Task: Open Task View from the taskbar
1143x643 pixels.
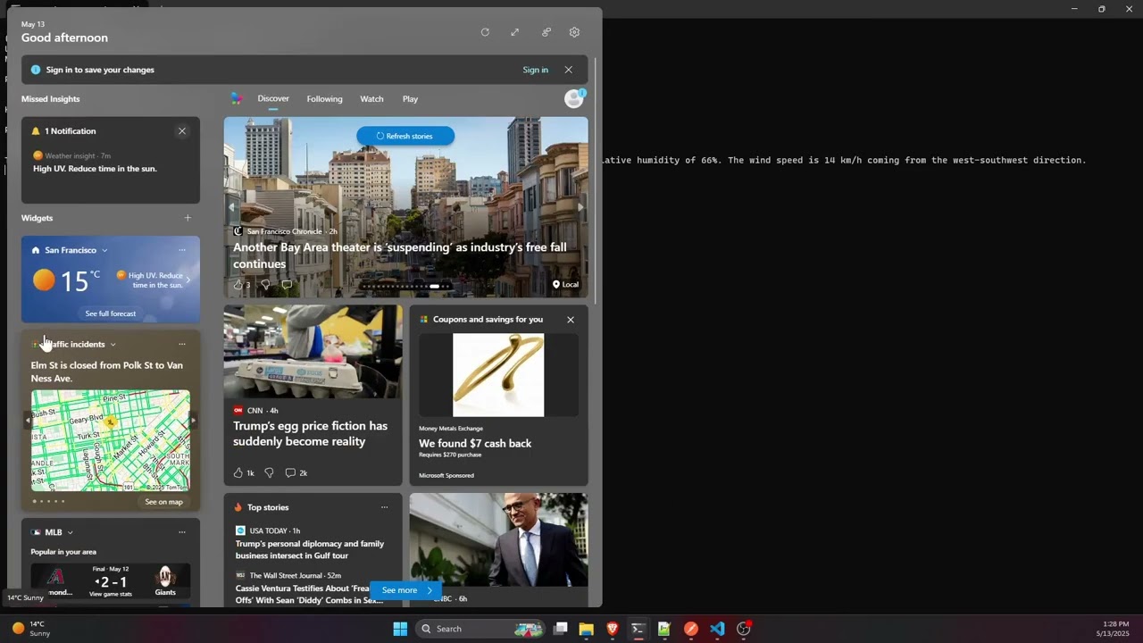Action: coord(561,629)
